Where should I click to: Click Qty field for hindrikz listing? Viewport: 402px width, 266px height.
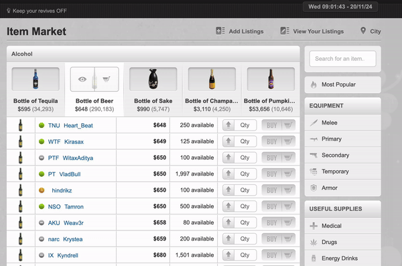coord(245,190)
